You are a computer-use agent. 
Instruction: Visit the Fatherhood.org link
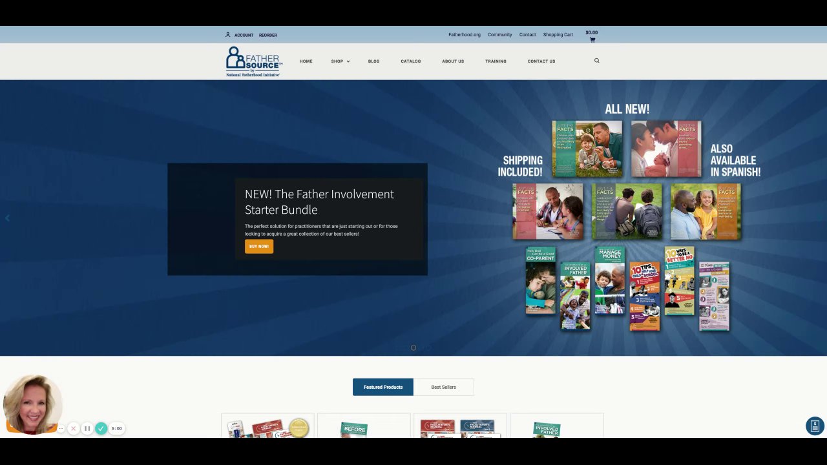pyautogui.click(x=465, y=35)
